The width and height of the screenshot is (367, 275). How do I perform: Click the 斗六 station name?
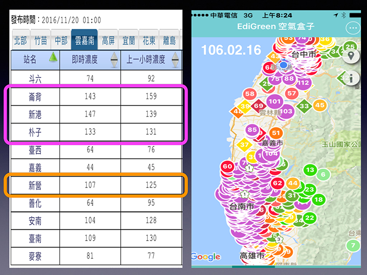click(35, 78)
